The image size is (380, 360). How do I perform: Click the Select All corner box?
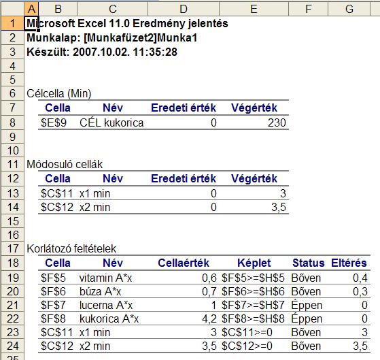pyautogui.click(x=12, y=10)
